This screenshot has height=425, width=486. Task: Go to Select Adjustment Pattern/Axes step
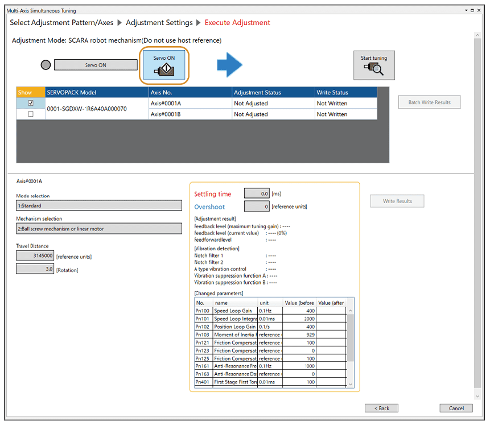(61, 23)
